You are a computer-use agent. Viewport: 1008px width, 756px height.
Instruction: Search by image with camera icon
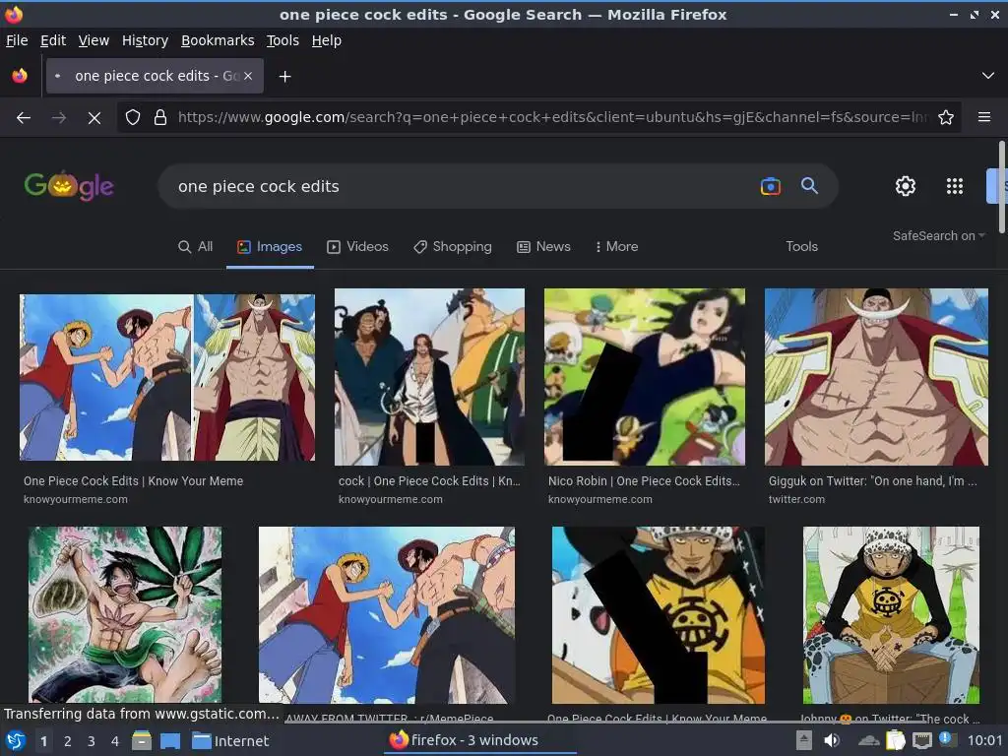770,186
